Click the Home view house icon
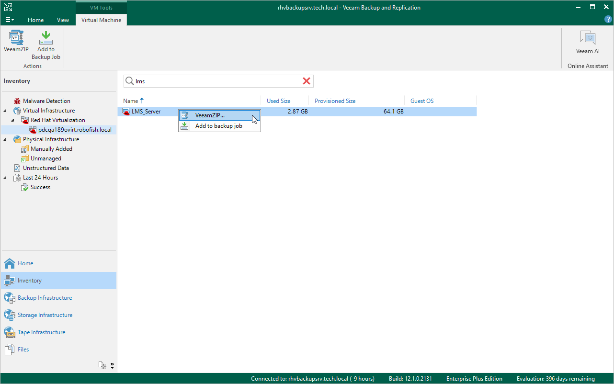 click(x=10, y=263)
